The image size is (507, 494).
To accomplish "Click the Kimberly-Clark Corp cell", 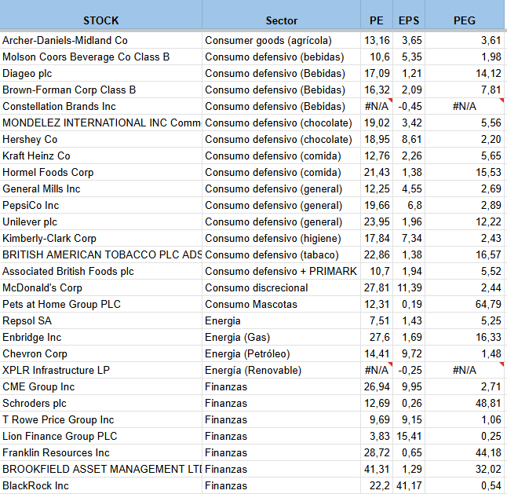I will point(101,239).
